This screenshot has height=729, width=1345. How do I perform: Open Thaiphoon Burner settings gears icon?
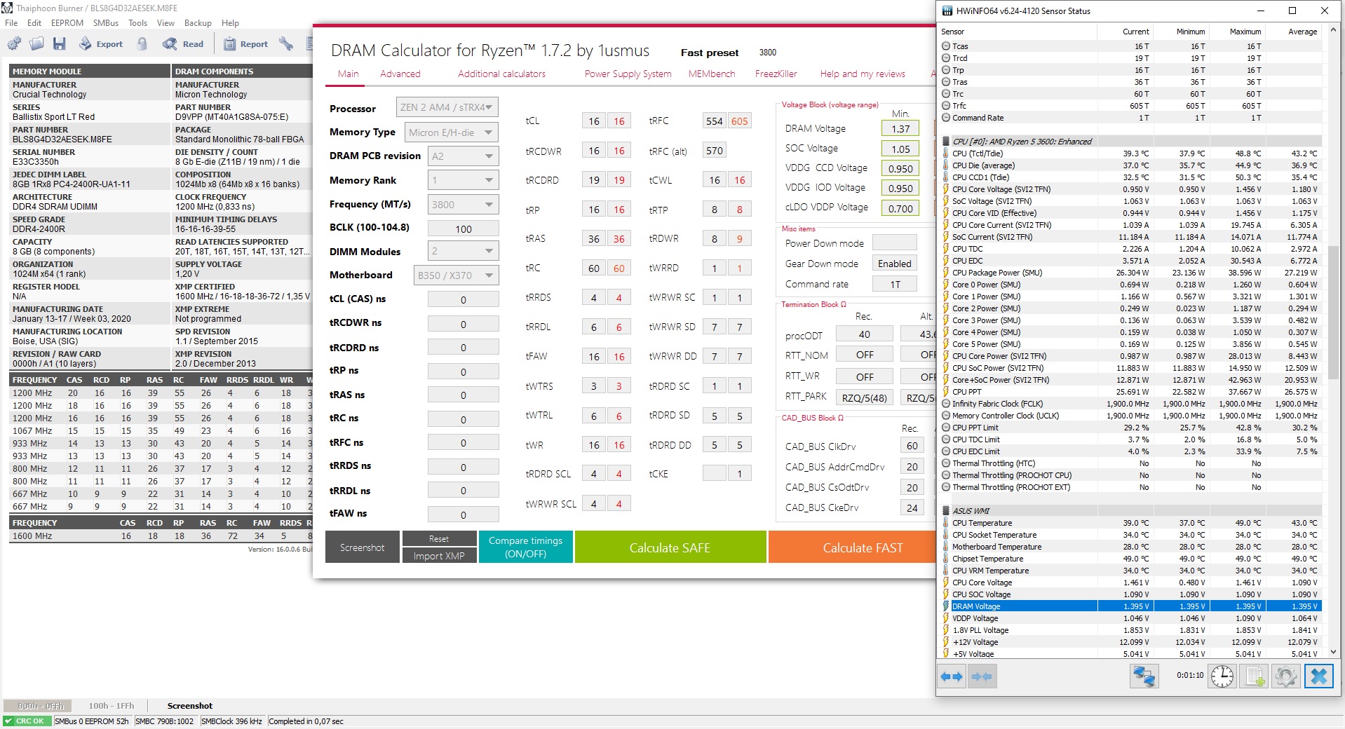[14, 44]
